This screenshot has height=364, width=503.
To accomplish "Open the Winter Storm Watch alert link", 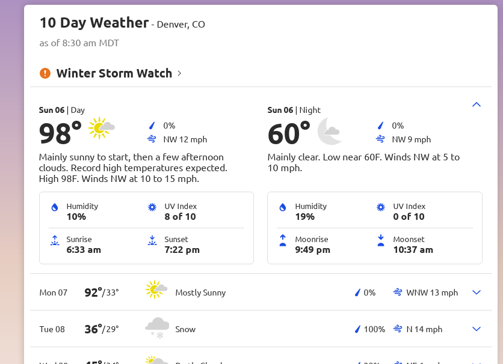I will click(x=114, y=73).
